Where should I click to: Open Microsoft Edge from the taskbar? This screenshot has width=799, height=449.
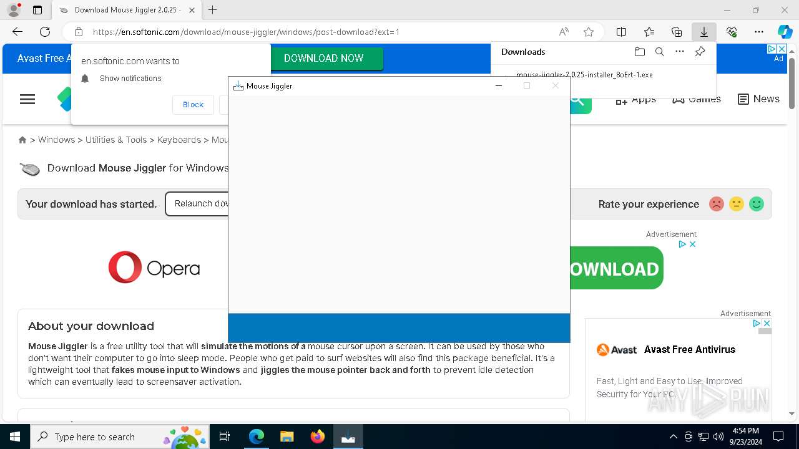point(257,437)
